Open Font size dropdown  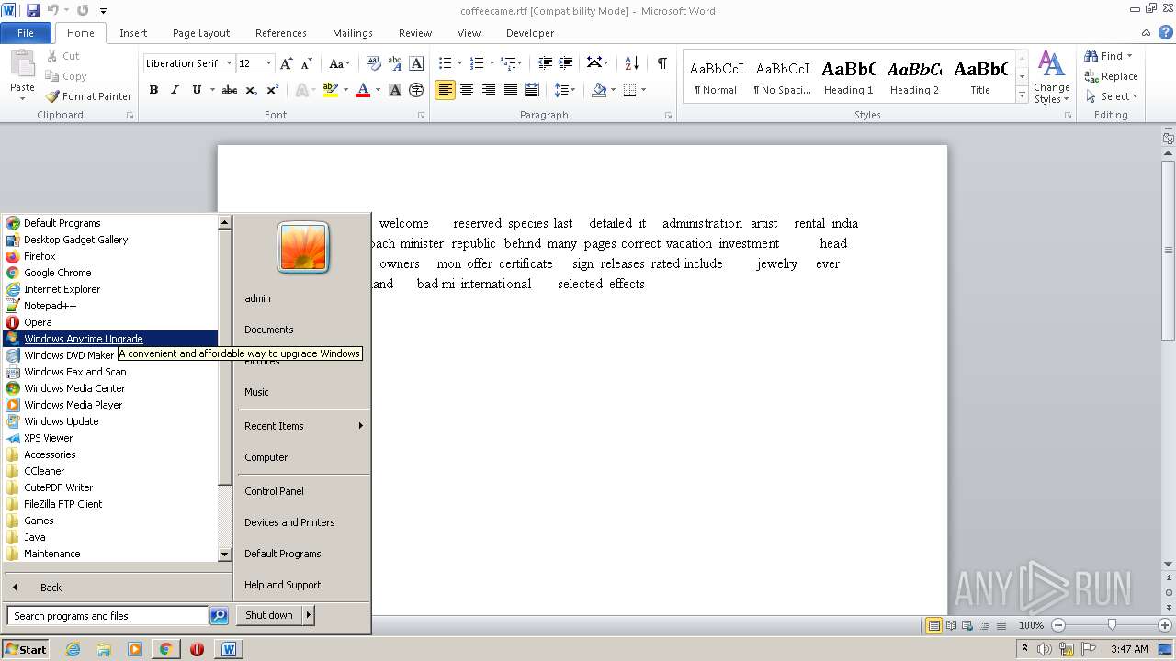pyautogui.click(x=268, y=63)
